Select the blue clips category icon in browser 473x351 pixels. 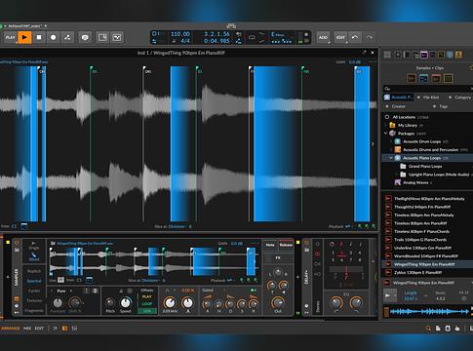point(423,78)
